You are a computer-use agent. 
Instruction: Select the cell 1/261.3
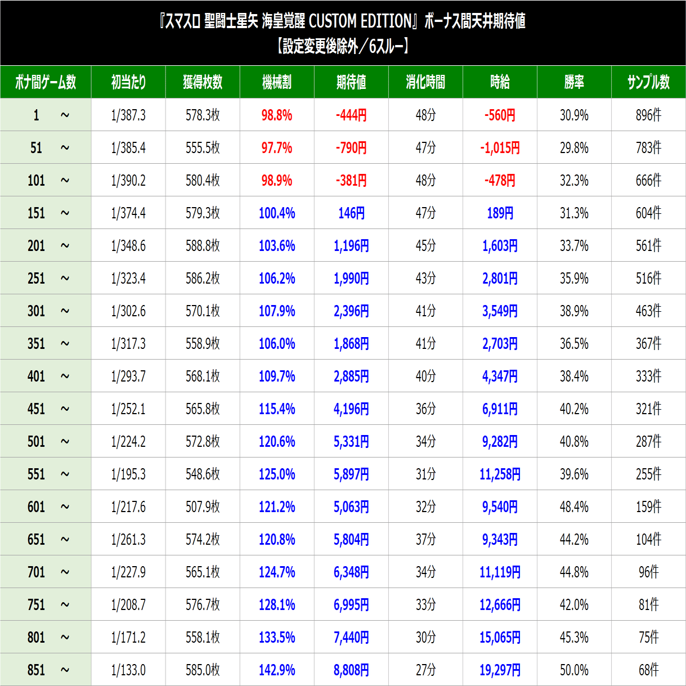click(x=128, y=540)
